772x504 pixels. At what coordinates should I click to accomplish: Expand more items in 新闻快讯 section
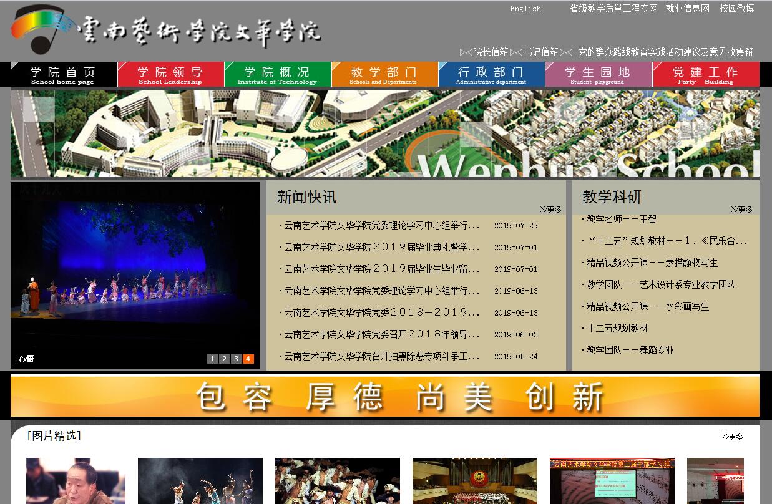551,210
